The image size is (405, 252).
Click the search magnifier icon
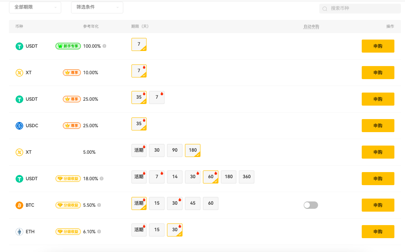point(325,9)
